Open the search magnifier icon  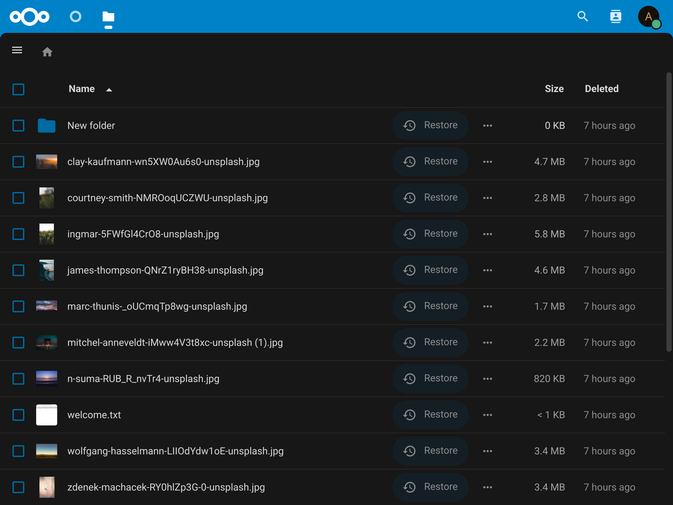(x=583, y=16)
